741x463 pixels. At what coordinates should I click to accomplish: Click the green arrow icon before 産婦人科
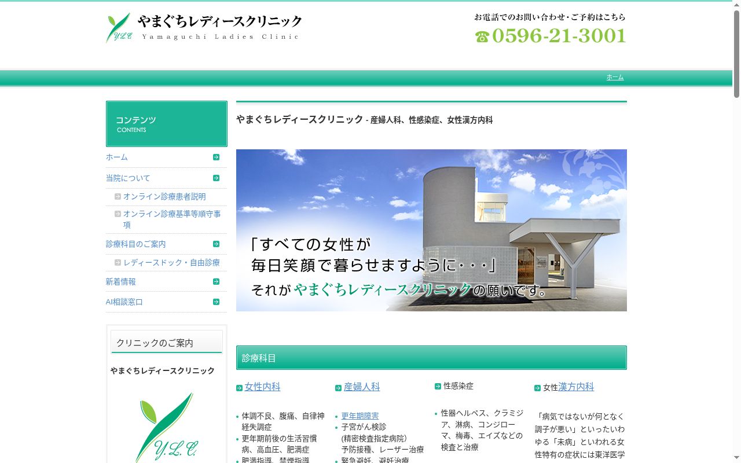pyautogui.click(x=339, y=388)
